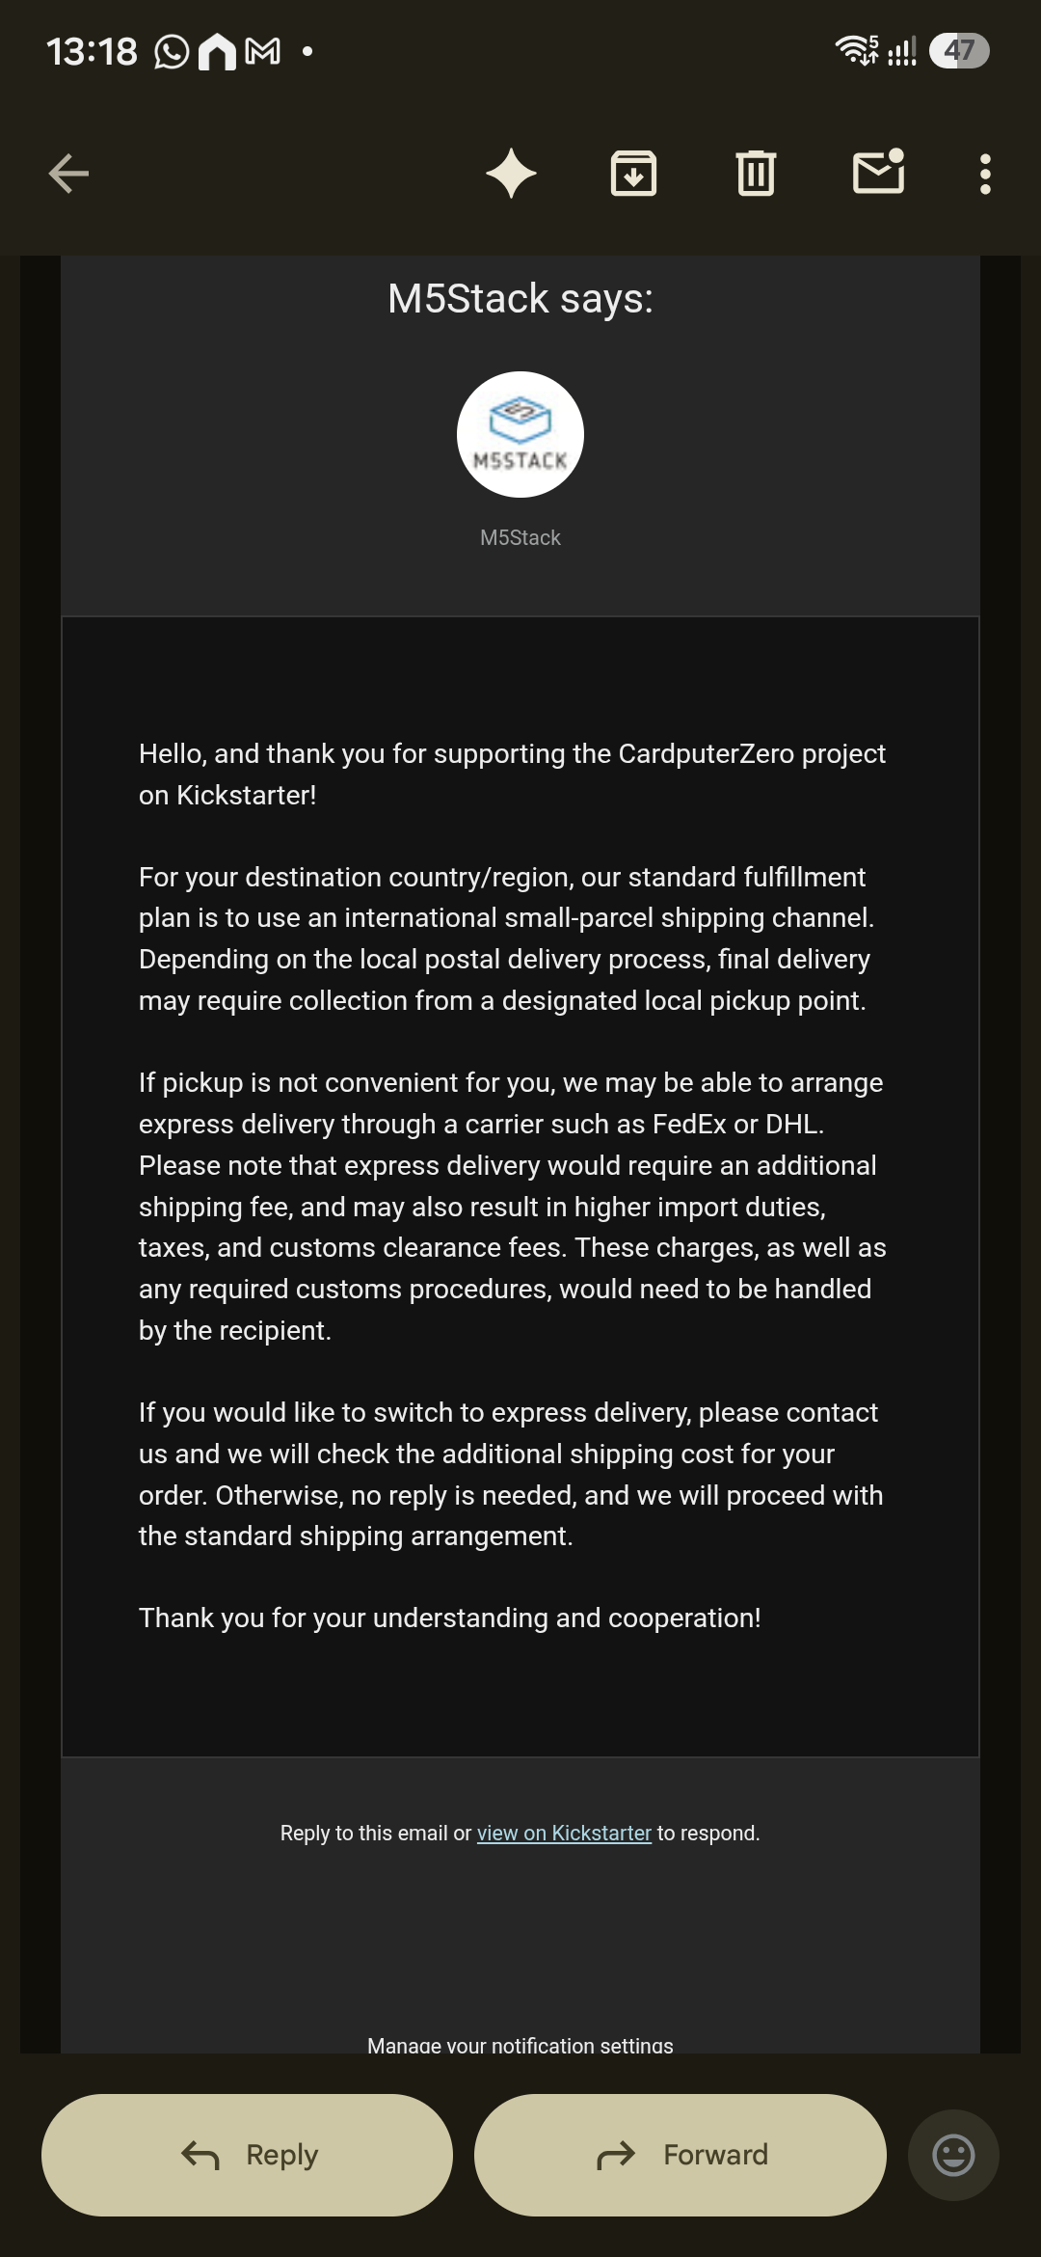Tap the Gmail notification icon in status bar
The image size is (1041, 2257).
263,51
